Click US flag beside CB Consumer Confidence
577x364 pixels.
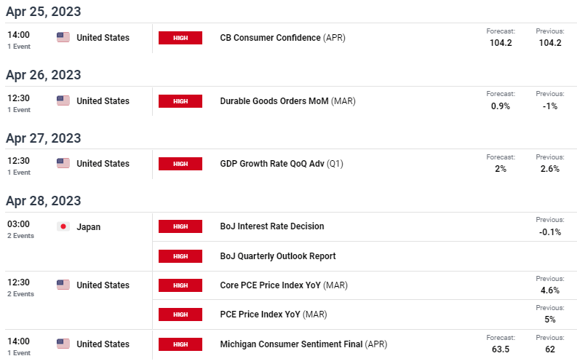point(63,37)
